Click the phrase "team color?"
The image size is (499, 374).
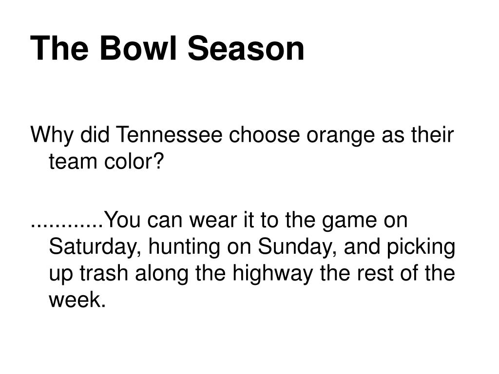coord(106,161)
